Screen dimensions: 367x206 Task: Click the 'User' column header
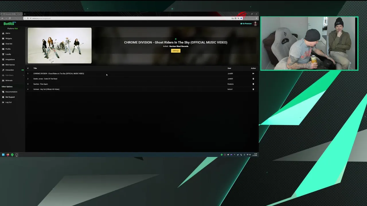tap(229, 68)
